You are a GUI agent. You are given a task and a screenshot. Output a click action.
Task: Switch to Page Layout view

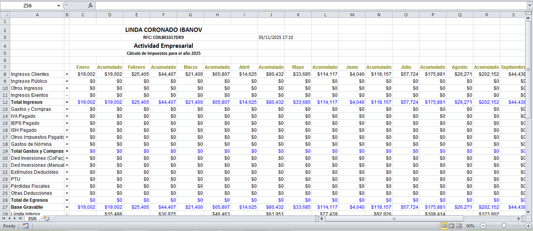[x=452, y=226]
